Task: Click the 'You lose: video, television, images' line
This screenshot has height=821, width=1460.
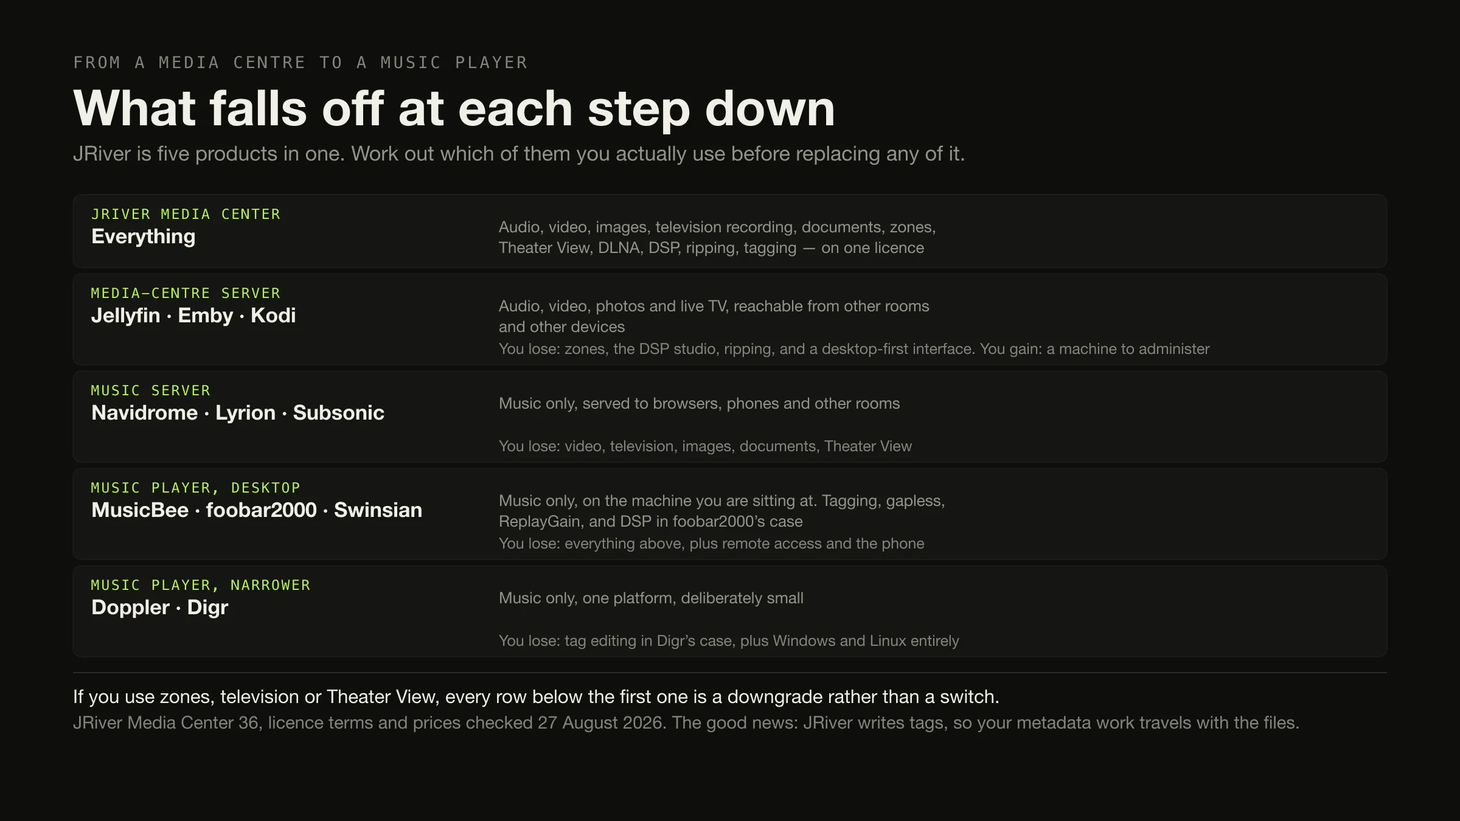Action: [705, 446]
